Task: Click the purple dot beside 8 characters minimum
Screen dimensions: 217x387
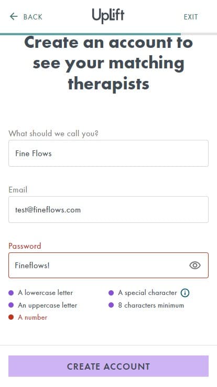Action: (x=111, y=305)
